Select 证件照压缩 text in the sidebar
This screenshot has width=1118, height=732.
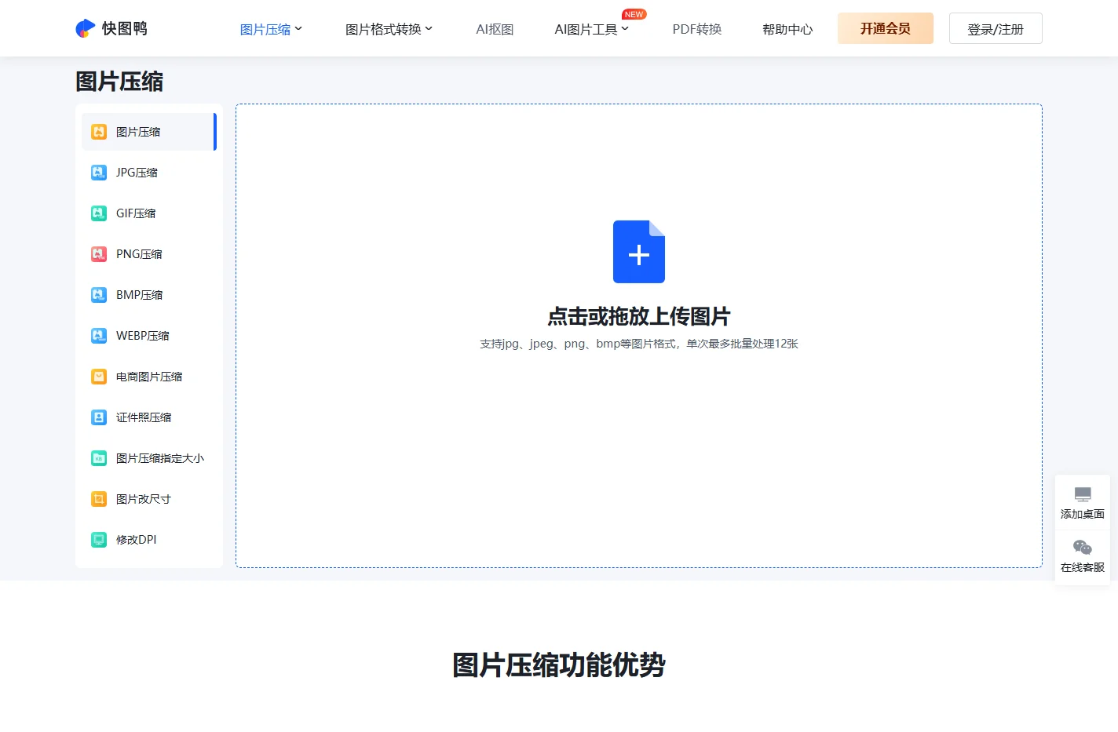tap(144, 417)
